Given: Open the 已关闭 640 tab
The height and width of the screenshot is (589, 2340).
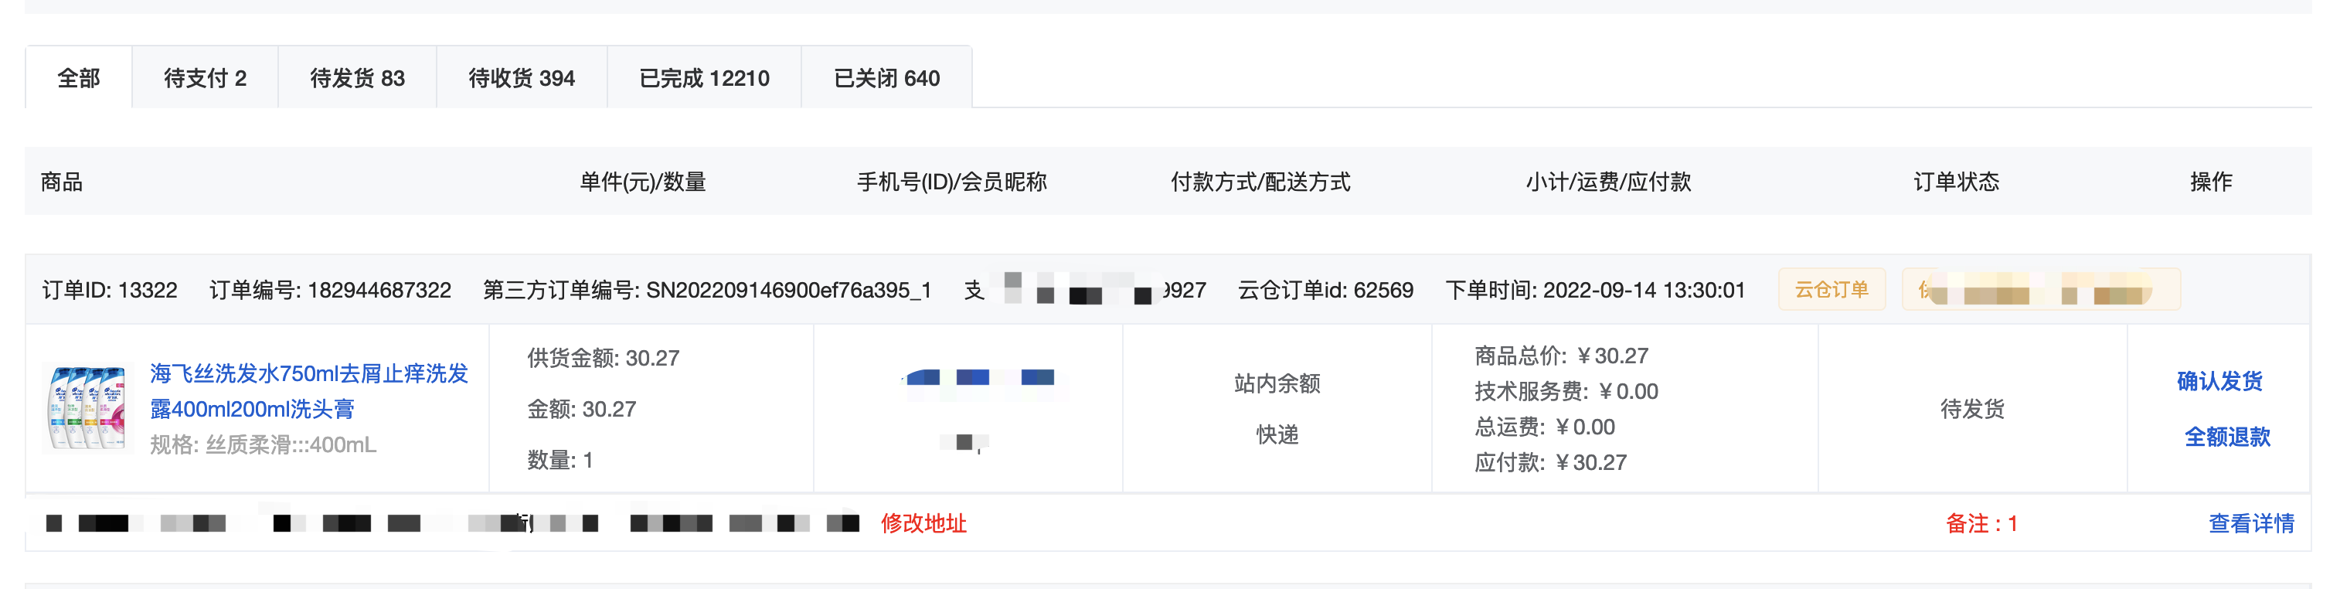Looking at the screenshot, I should coord(886,78).
